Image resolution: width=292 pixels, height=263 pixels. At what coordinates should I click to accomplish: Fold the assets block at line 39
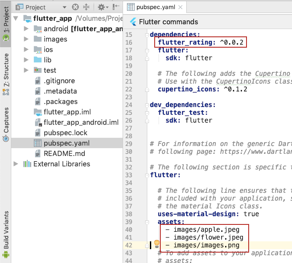(147, 222)
